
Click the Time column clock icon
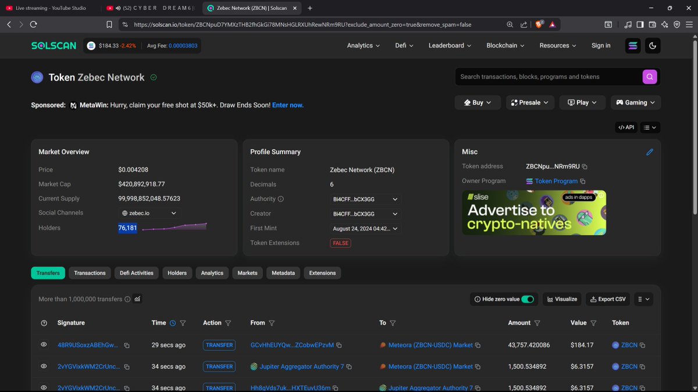click(x=172, y=323)
